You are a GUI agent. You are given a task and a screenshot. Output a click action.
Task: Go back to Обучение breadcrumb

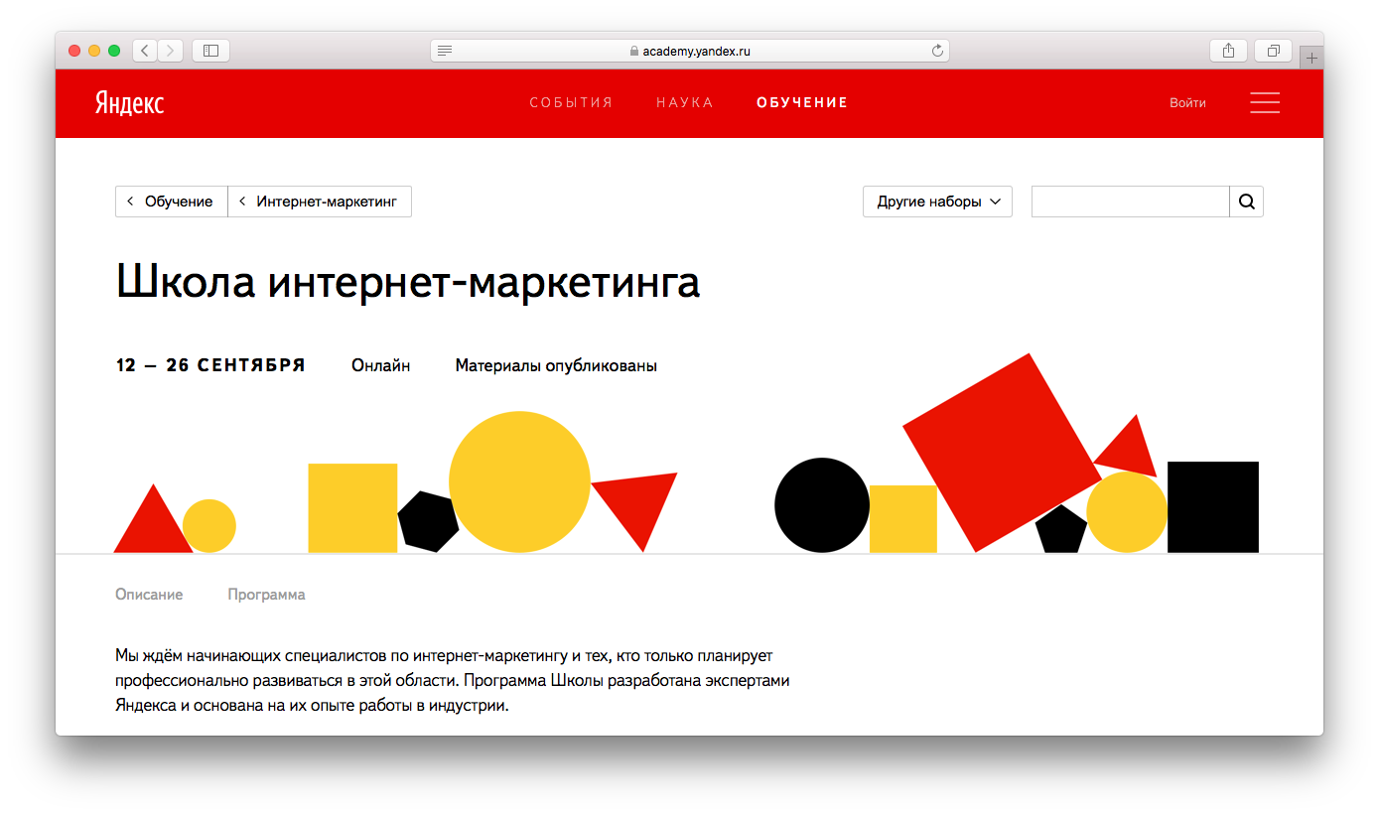tap(172, 202)
